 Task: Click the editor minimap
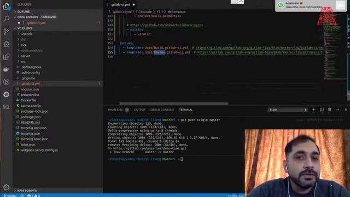(335, 47)
